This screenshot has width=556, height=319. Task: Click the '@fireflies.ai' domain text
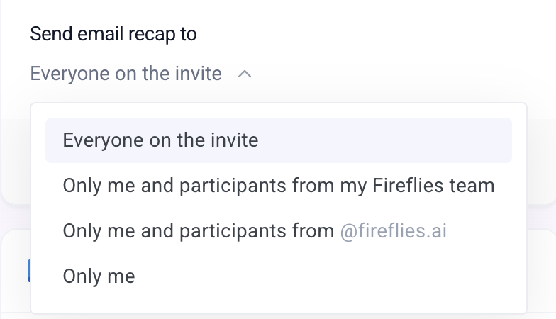coord(393,231)
